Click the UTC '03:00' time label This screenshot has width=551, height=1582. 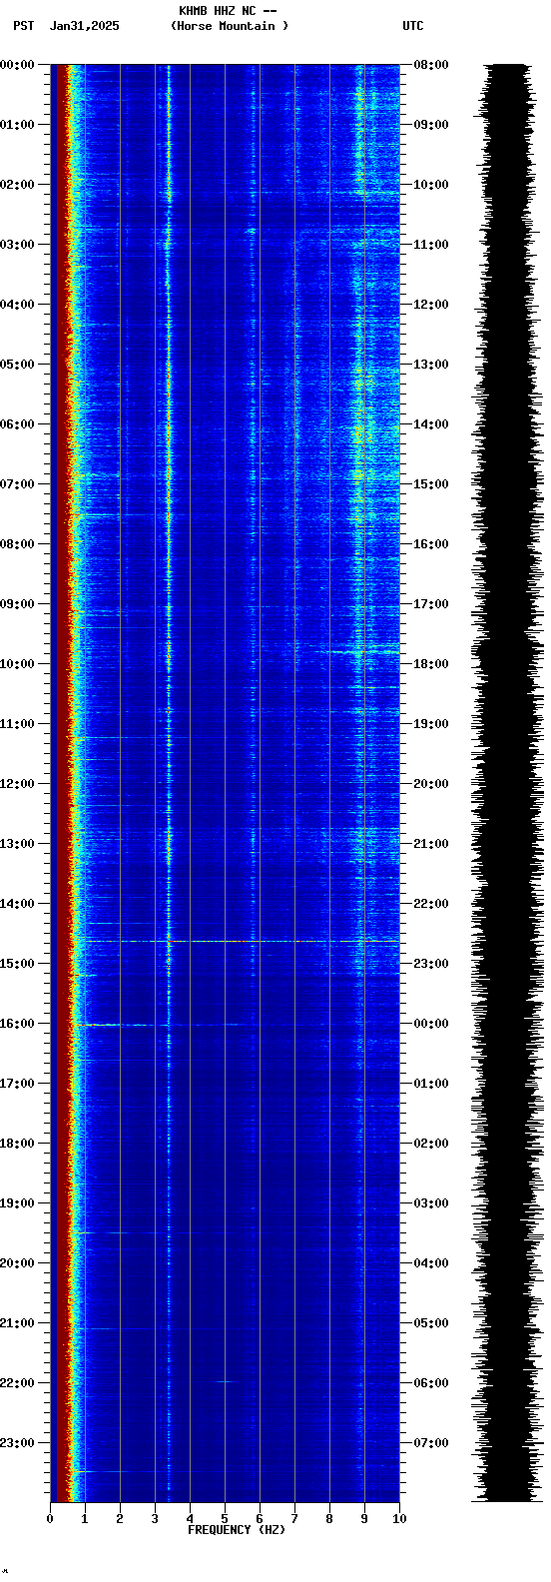(431, 1203)
